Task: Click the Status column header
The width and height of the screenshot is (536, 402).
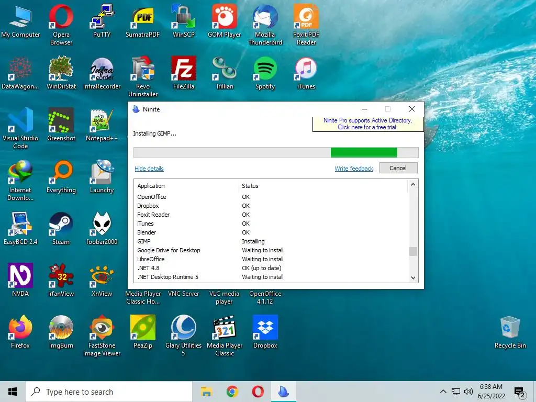Action: point(323,186)
